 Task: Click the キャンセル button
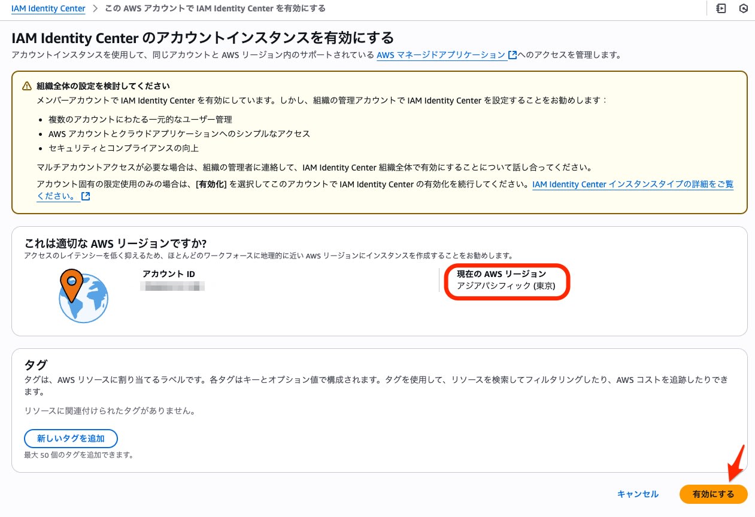(x=638, y=494)
